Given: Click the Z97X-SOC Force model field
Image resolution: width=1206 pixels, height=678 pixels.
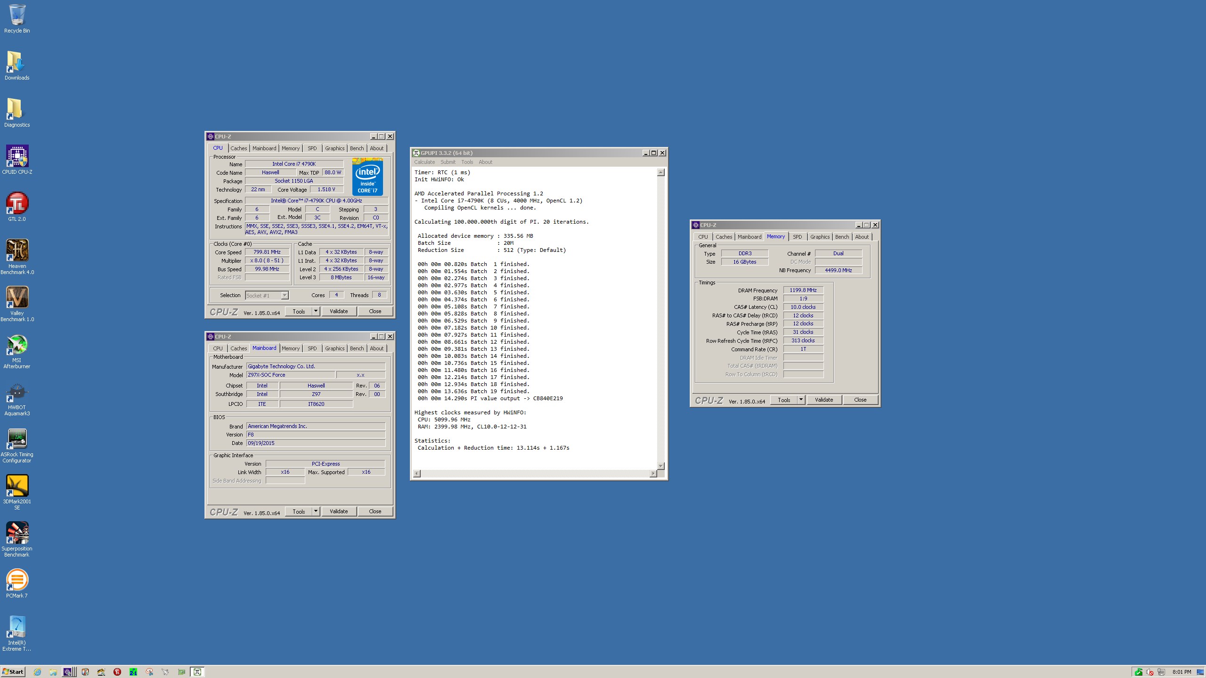Looking at the screenshot, I should (x=291, y=375).
